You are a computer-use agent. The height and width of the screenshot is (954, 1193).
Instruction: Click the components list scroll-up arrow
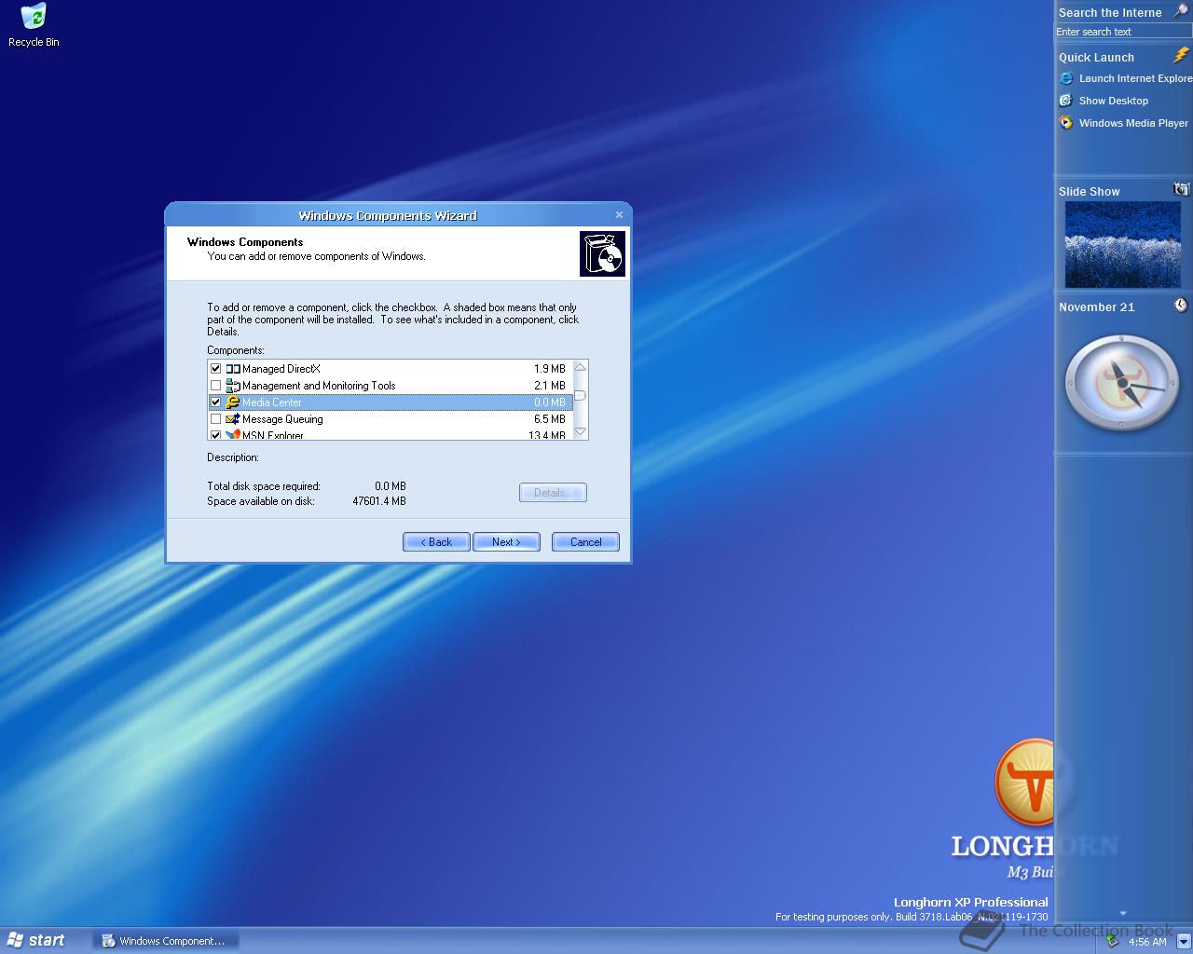pyautogui.click(x=580, y=367)
